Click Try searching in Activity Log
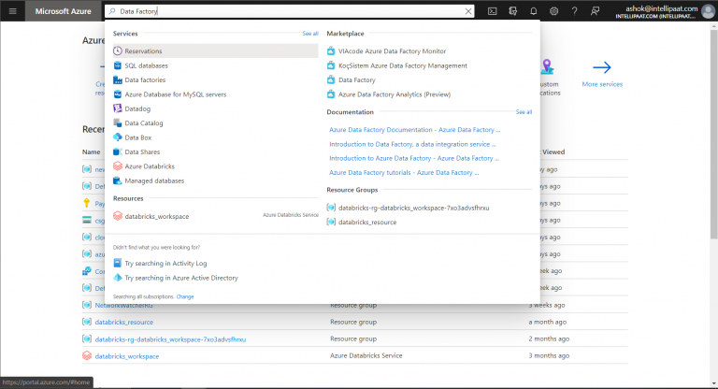This screenshot has height=389, width=718. click(165, 263)
